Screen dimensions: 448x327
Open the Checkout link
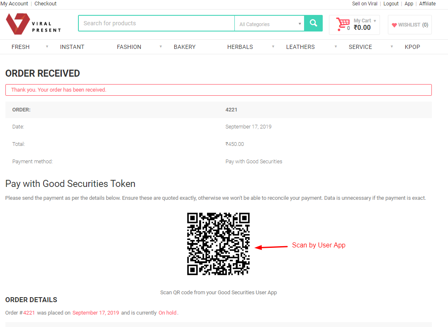click(46, 4)
